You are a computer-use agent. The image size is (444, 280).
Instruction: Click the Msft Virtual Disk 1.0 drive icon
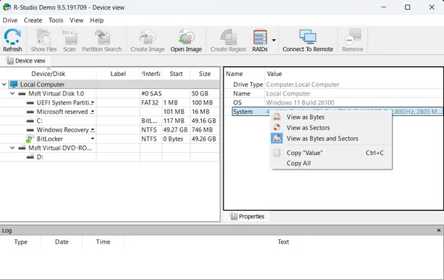coord(22,94)
